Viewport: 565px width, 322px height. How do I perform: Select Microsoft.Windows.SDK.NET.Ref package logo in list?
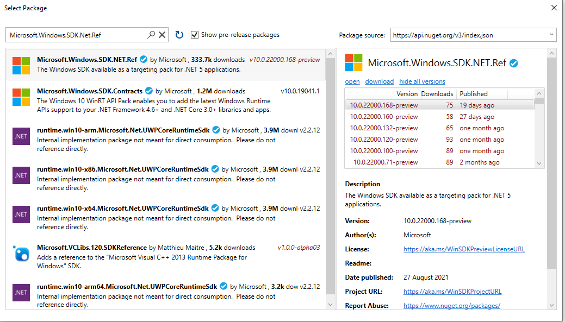pos(21,66)
